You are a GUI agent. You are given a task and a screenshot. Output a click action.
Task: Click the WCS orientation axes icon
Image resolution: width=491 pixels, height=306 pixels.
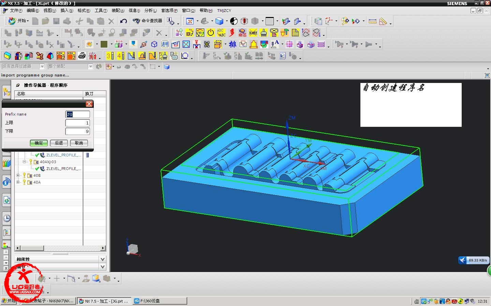tap(329, 21)
